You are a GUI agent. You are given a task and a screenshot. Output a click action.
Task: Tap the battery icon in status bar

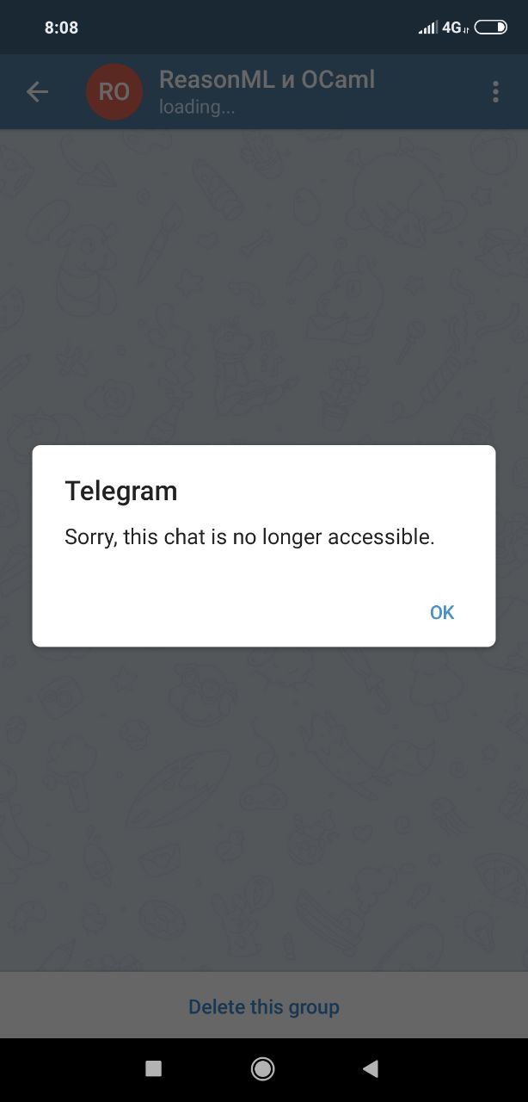[491, 28]
